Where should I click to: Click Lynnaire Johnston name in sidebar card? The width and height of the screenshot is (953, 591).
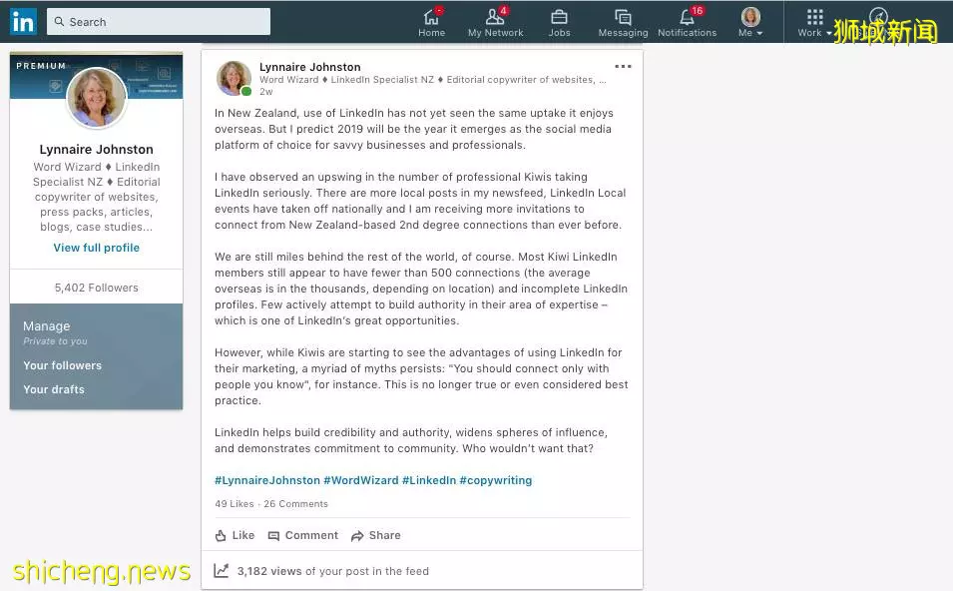(96, 149)
